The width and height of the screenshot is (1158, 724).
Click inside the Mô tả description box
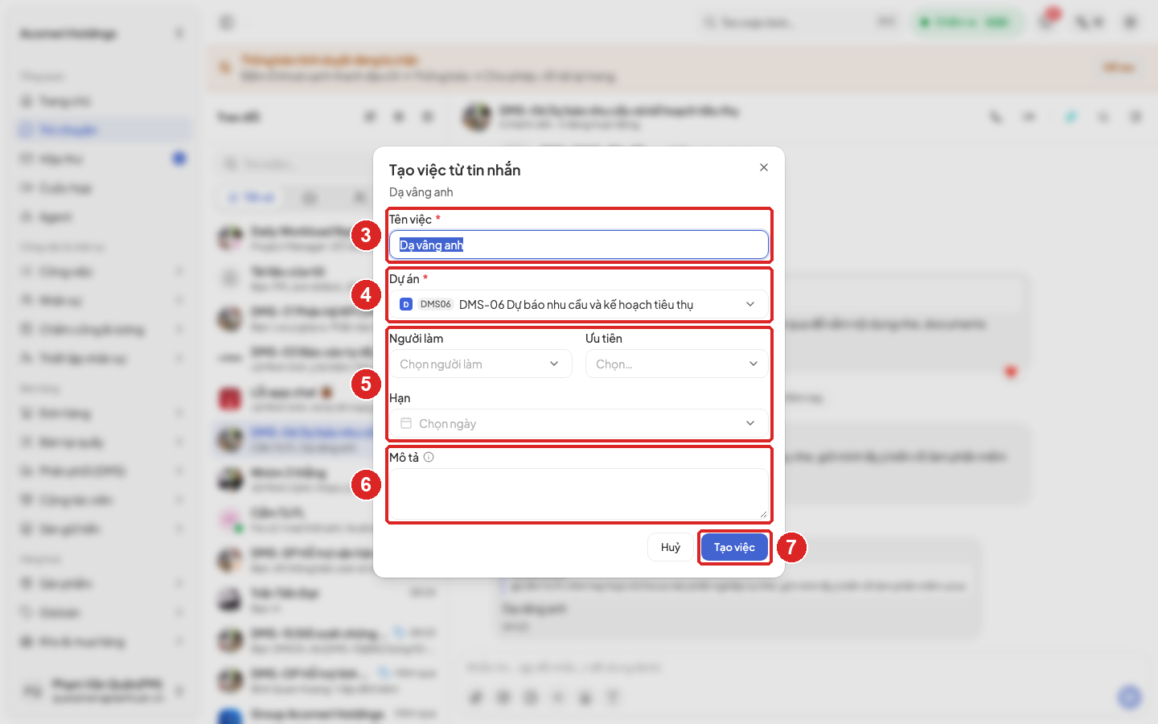coord(579,494)
